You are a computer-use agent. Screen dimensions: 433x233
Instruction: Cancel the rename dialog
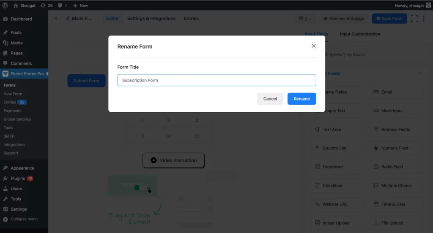click(x=270, y=99)
